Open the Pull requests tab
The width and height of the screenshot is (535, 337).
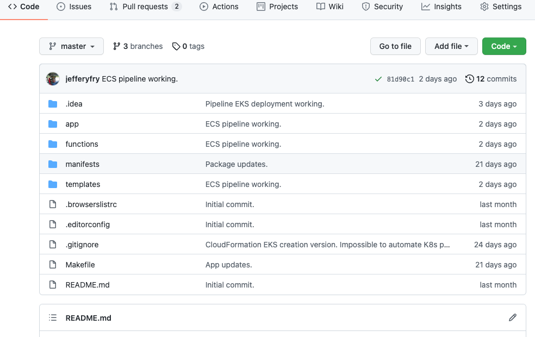tap(145, 7)
